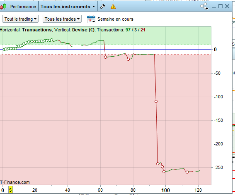Click the 0 vertical axis label
This screenshot has width=235, height=195.
[215, 50]
